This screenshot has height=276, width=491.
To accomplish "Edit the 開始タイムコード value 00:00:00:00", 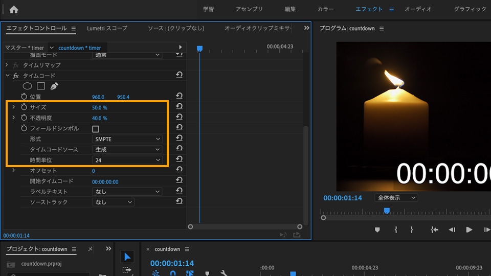I will coord(105,181).
